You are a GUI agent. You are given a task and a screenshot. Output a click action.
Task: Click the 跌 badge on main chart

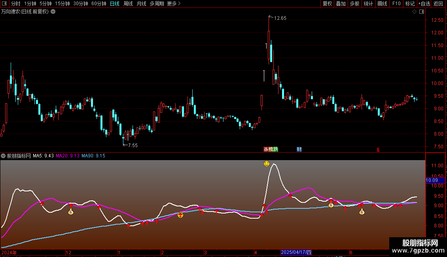click(276, 149)
